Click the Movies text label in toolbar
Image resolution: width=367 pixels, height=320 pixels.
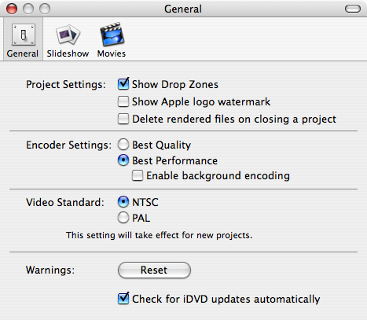[112, 53]
